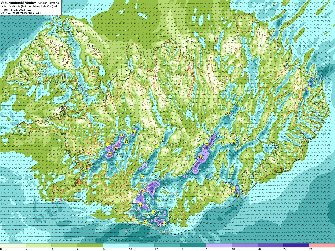Select the pink above-24 m/s legend swatch
This screenshot has width=335, height=251.
click(x=322, y=246)
